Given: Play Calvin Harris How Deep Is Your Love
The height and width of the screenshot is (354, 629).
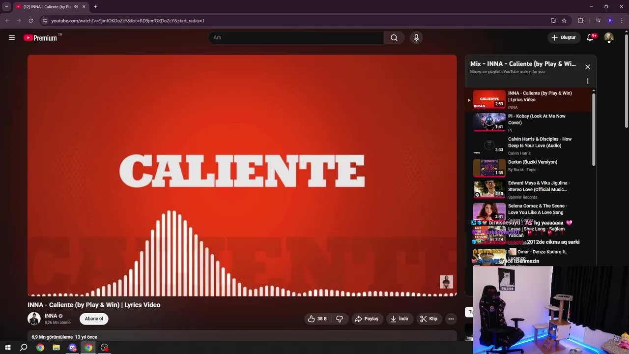Looking at the screenshot, I should point(529,146).
